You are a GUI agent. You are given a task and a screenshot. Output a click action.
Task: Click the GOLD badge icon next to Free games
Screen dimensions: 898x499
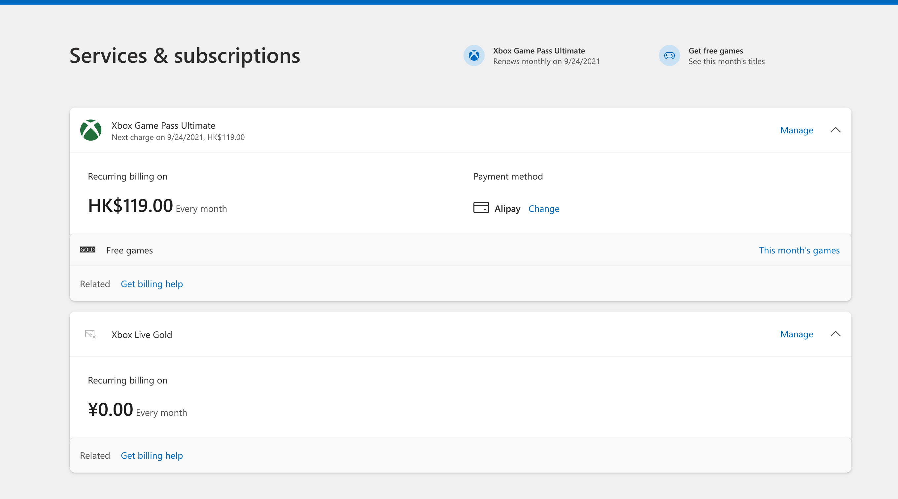tap(87, 249)
